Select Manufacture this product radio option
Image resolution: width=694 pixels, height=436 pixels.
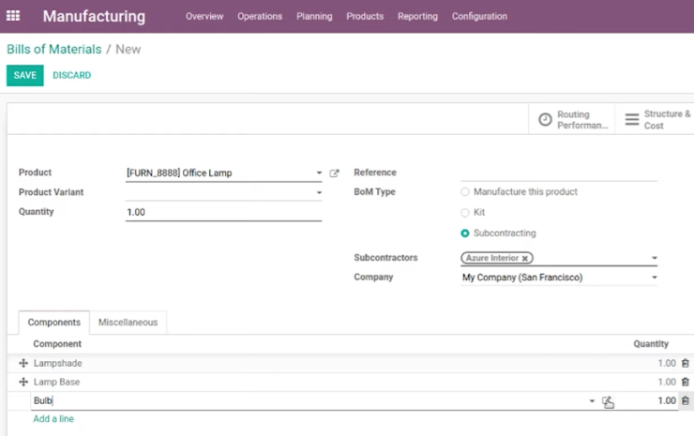(x=465, y=191)
